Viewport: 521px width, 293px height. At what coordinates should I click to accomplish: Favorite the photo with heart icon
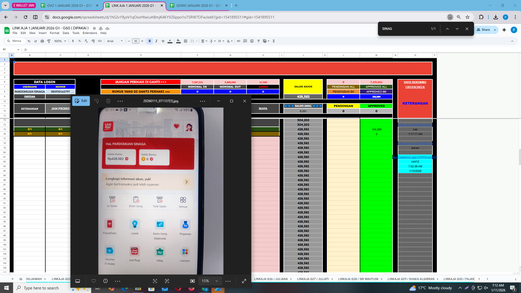pyautogui.click(x=94, y=281)
